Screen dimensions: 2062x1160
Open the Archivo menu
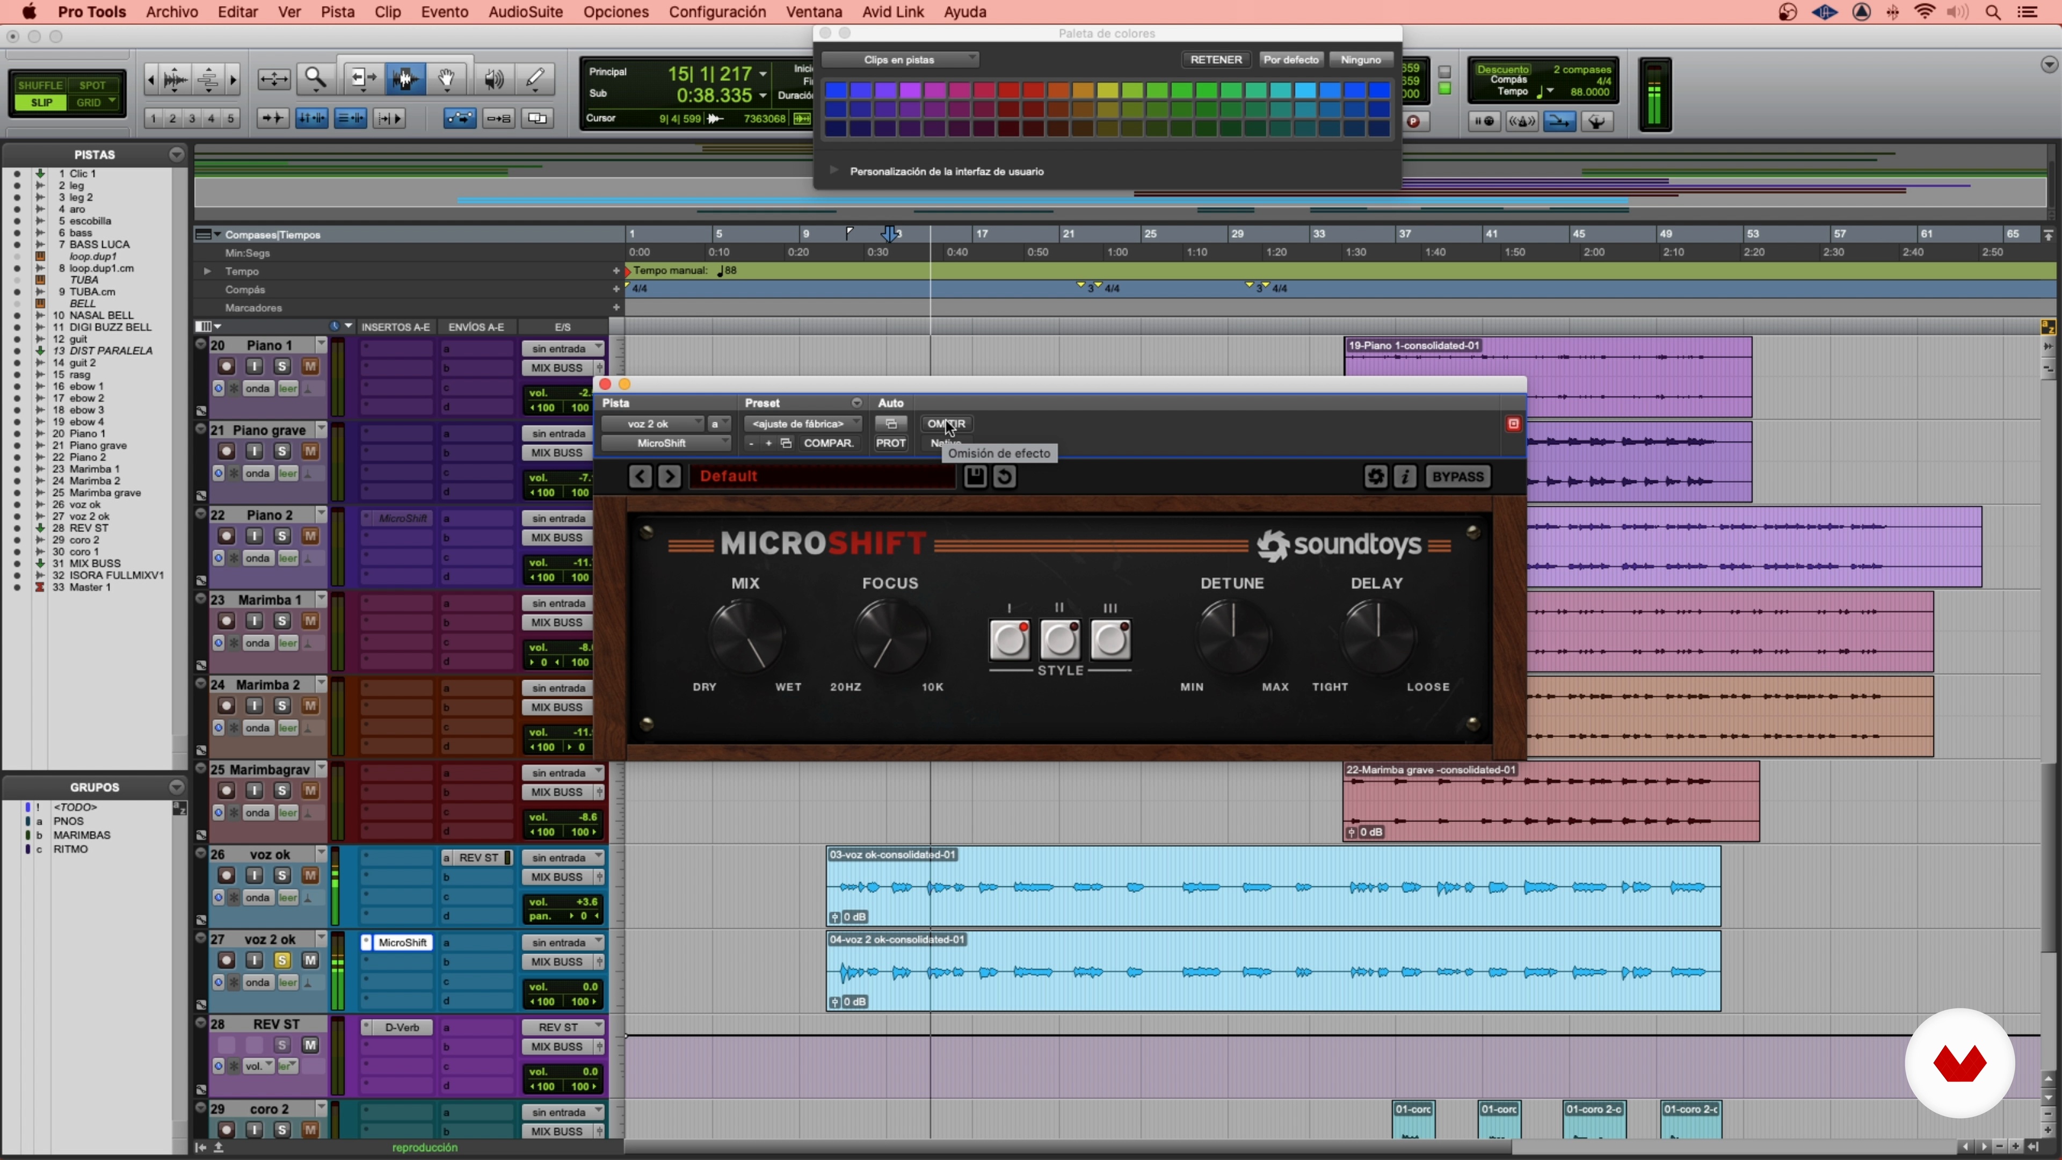coord(171,12)
